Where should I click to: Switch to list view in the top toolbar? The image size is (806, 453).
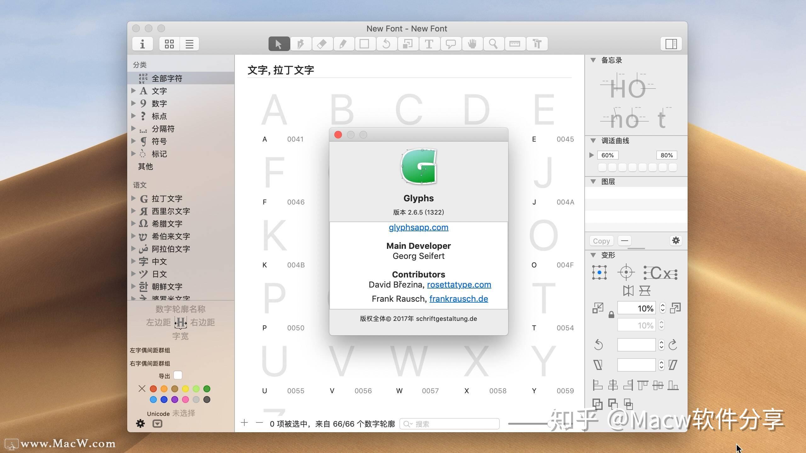[190, 44]
